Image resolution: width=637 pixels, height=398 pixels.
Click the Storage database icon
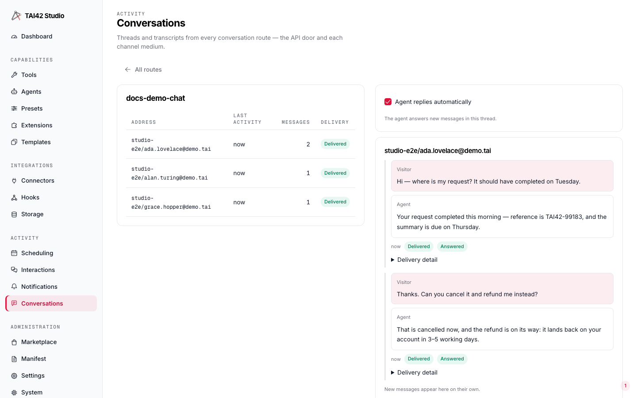[x=14, y=214]
